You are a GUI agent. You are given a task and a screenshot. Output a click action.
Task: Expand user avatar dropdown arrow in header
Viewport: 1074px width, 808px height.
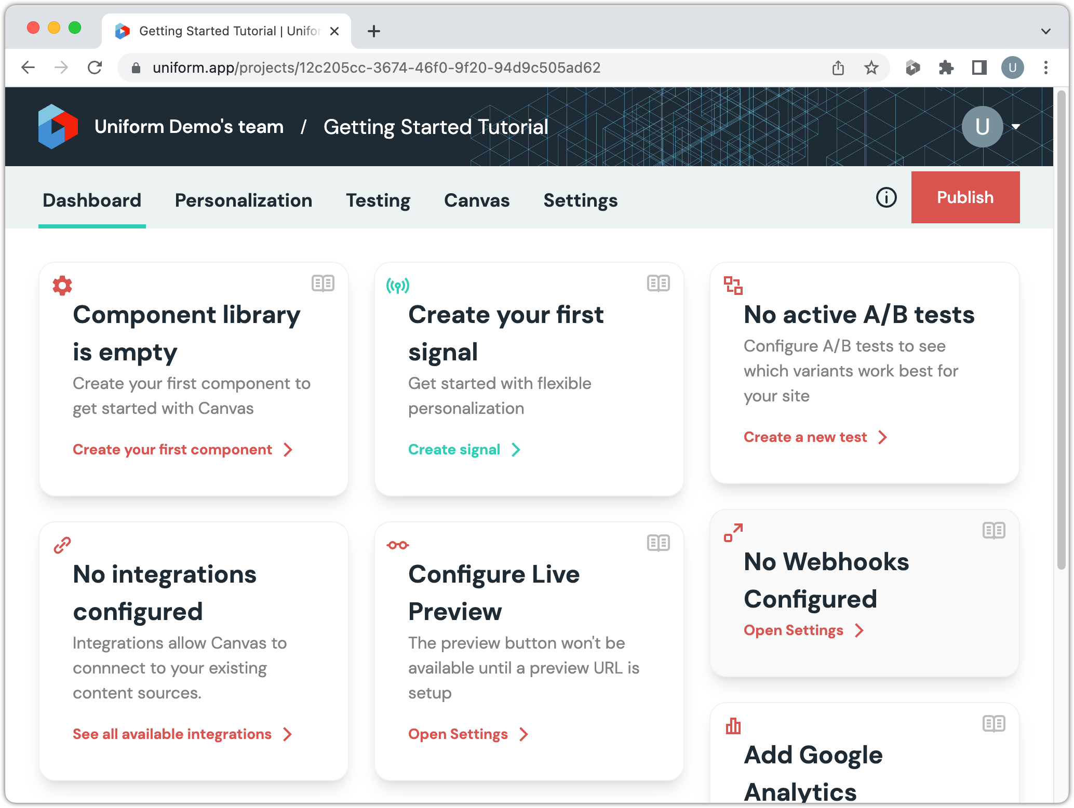(x=1016, y=127)
